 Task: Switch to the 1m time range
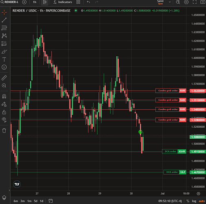(29, 201)
